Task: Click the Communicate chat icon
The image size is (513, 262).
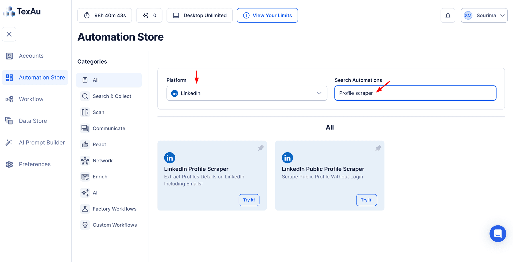Action: pyautogui.click(x=85, y=128)
